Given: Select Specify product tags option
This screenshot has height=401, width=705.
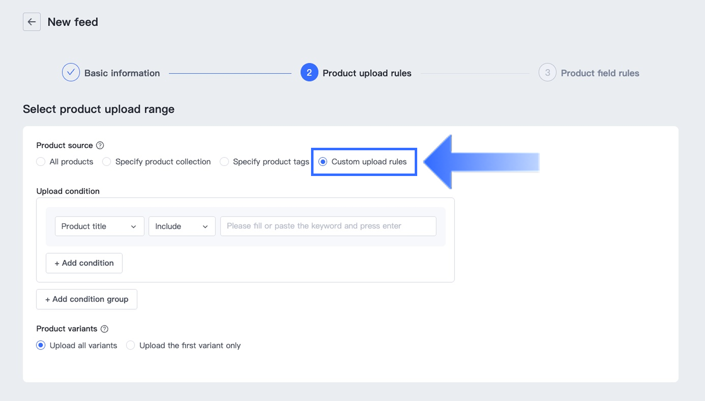Looking at the screenshot, I should [x=224, y=161].
